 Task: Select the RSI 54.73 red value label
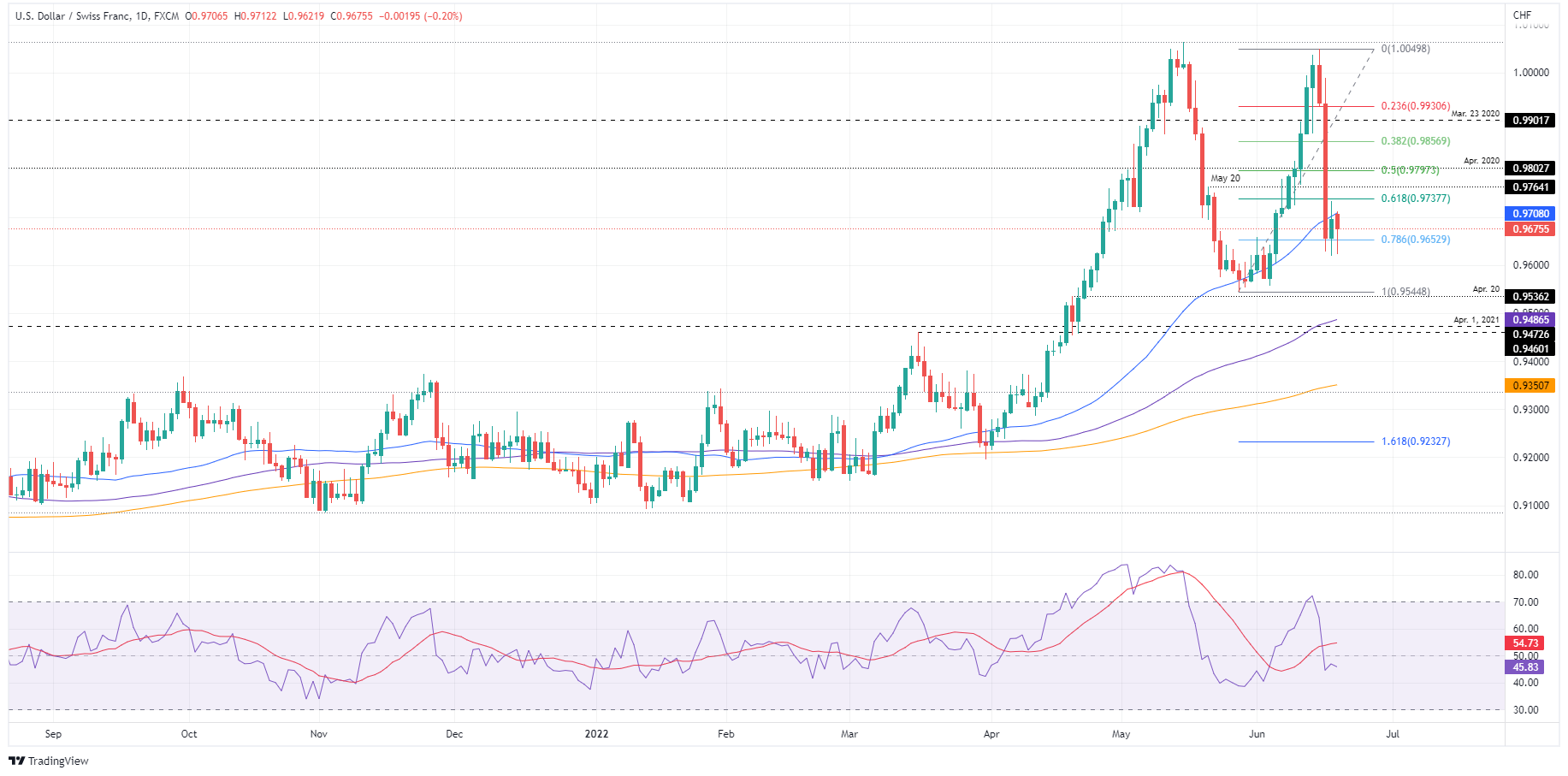click(x=1524, y=643)
